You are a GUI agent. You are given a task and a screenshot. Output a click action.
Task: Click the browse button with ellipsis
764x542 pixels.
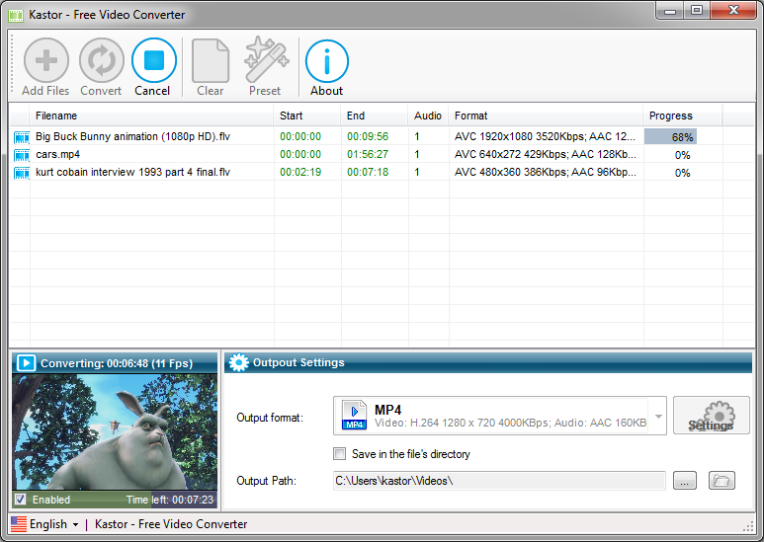(x=685, y=480)
